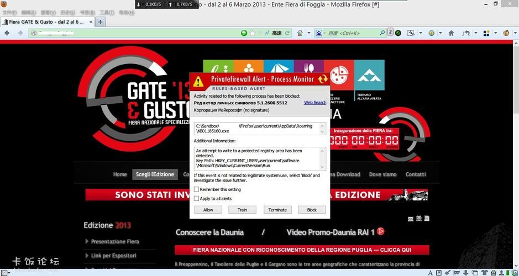Viewport: 519px width, 276px height.
Task: Click the screenshot capture toolbar icon
Action: click(411, 33)
